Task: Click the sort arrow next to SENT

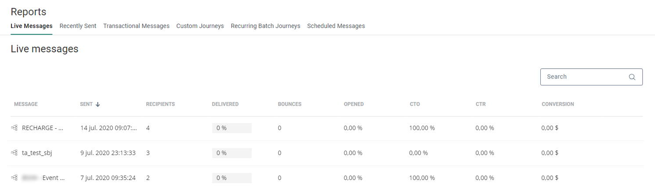Action: tap(98, 104)
